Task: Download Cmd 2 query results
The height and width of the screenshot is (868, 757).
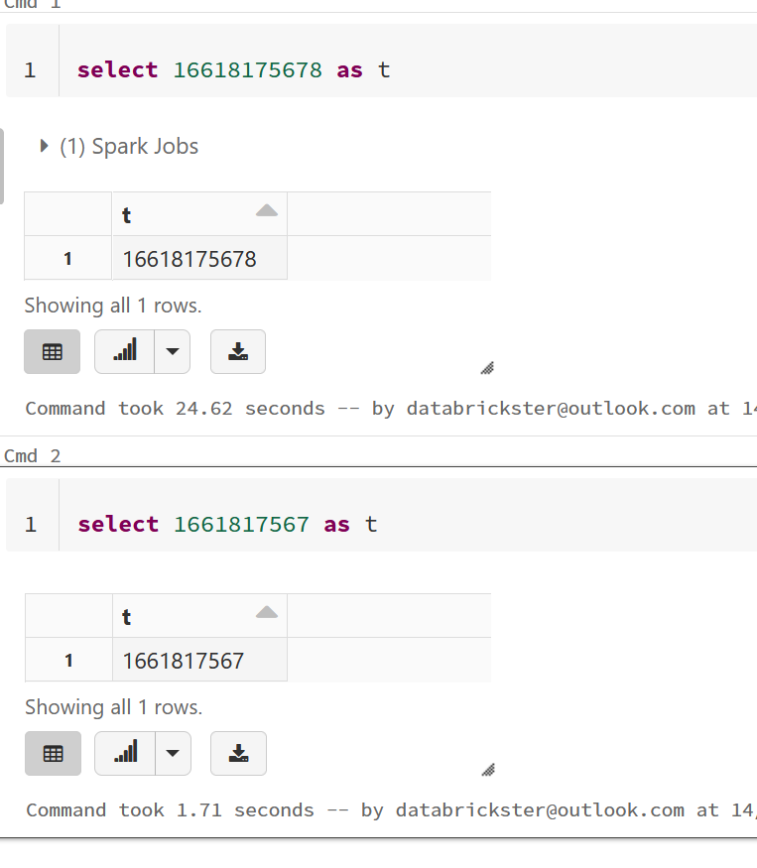Action: tap(238, 753)
